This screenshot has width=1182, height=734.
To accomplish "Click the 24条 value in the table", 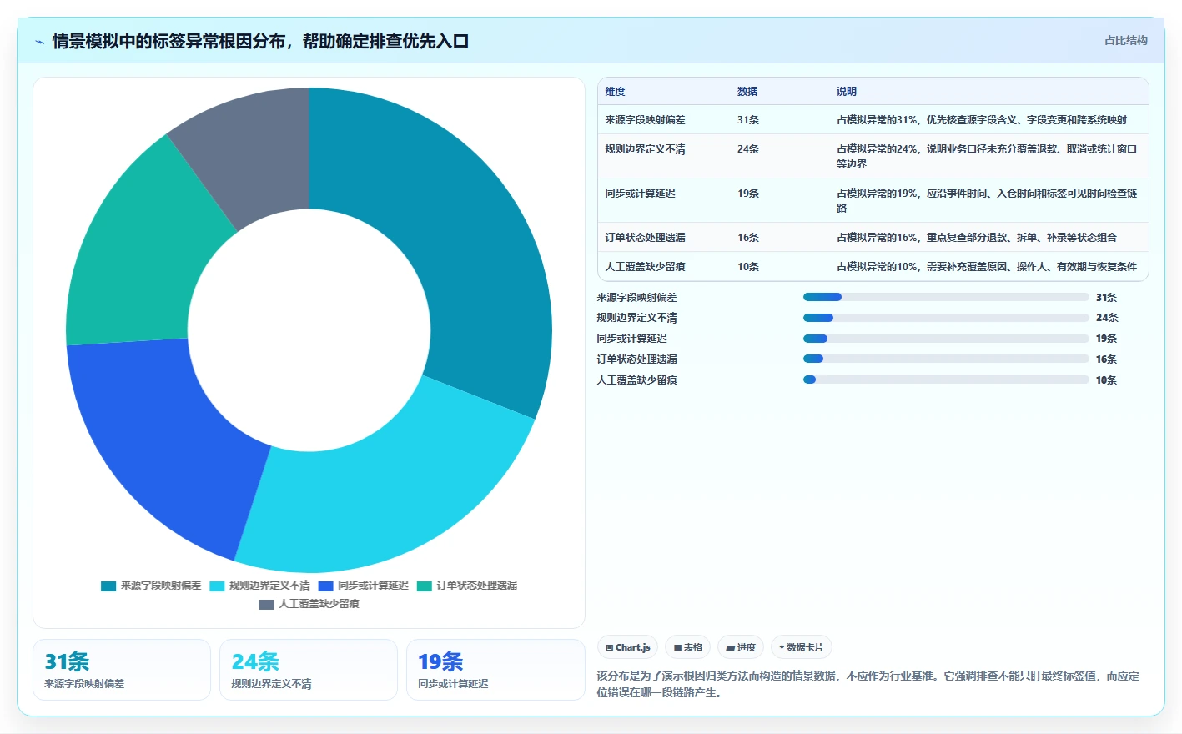I will 748,149.
